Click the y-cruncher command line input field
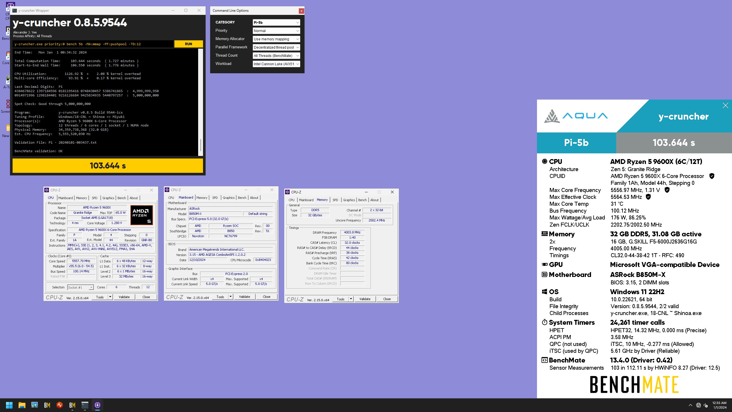The width and height of the screenshot is (732, 412). (x=93, y=44)
